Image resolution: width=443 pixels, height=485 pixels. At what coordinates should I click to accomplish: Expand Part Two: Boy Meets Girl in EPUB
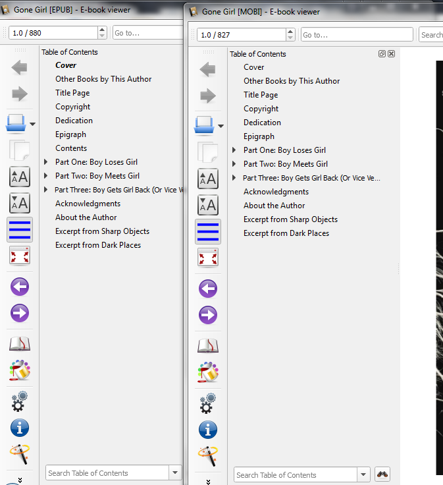[45, 176]
